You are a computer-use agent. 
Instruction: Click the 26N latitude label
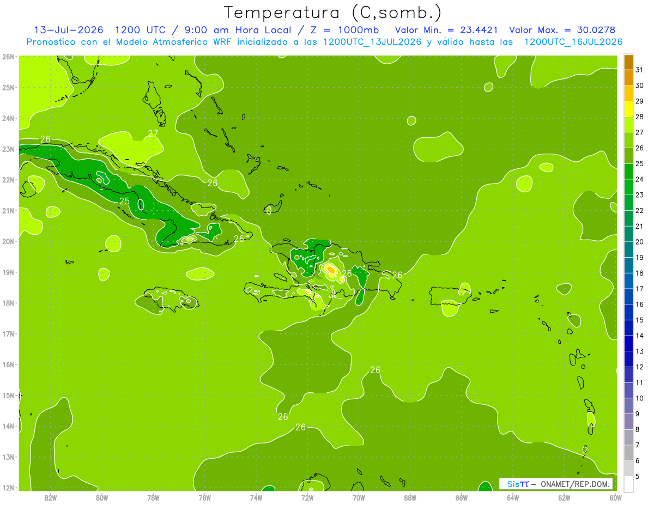point(8,56)
